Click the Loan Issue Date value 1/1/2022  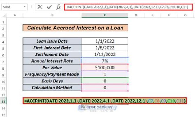click(x=105, y=41)
